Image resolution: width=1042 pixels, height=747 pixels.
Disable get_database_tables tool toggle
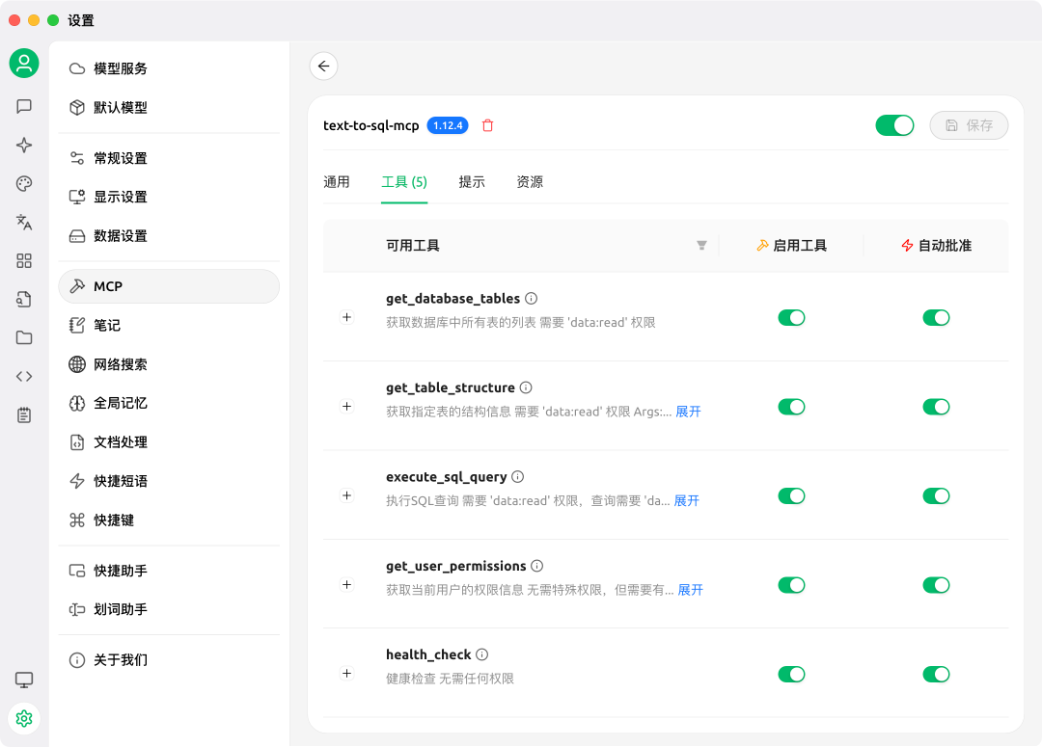pyautogui.click(x=791, y=317)
